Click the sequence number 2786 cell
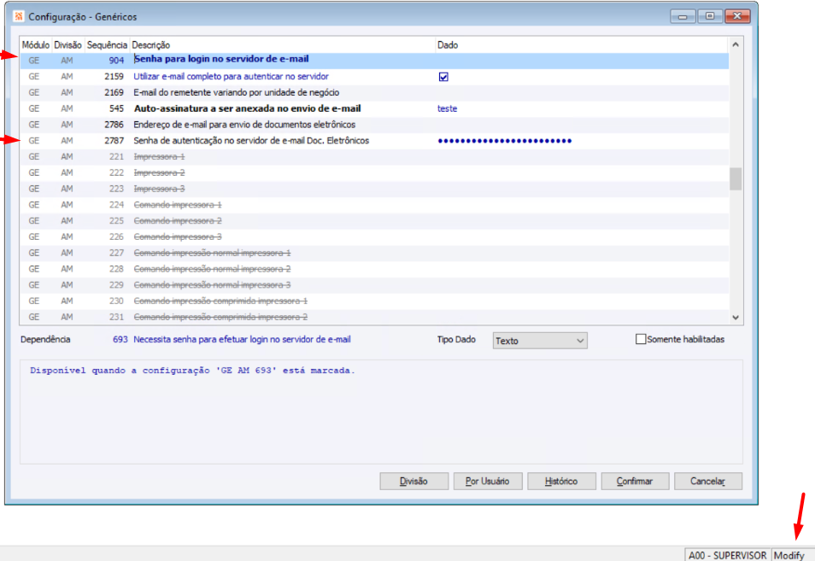815x561 pixels. (x=114, y=125)
